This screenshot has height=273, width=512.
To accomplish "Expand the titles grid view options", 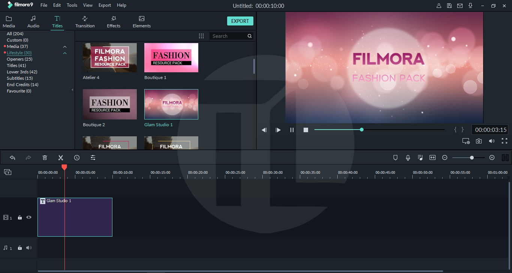I will pyautogui.click(x=201, y=36).
